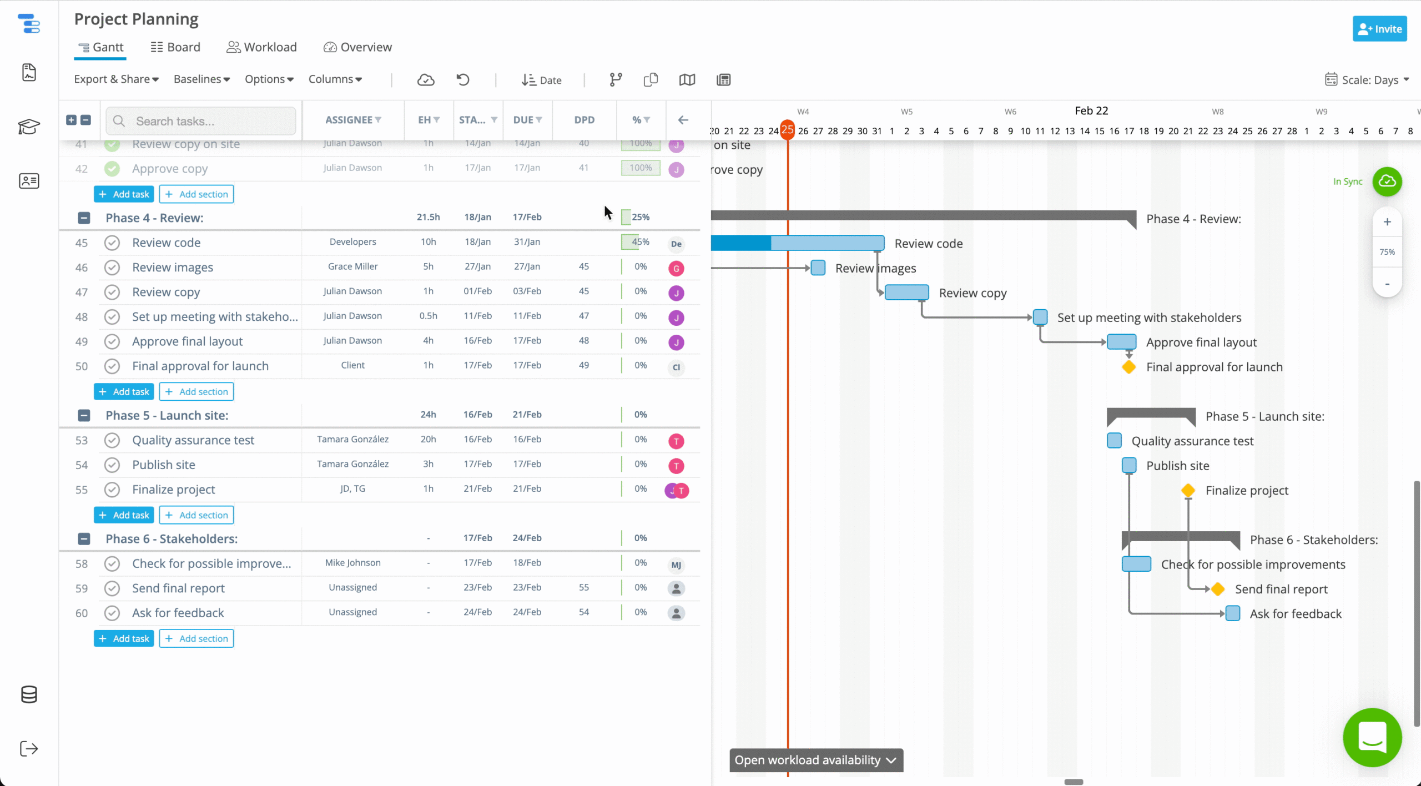This screenshot has width=1421, height=786.
Task: Open the Export & Share dropdown
Action: point(116,79)
